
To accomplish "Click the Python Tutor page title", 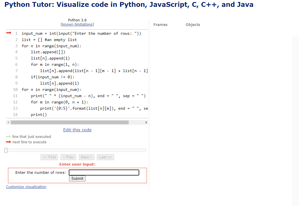I will point(129,5).
